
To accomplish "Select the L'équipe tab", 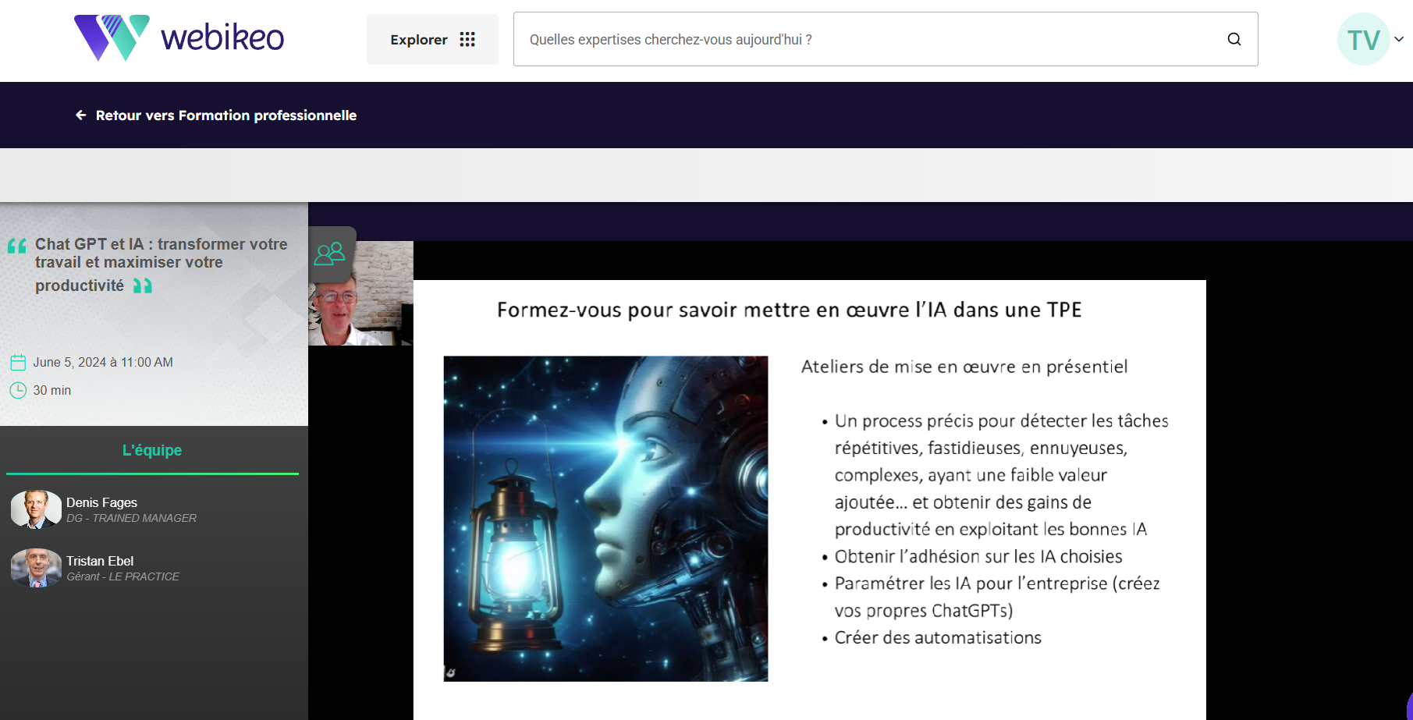I will (x=152, y=450).
